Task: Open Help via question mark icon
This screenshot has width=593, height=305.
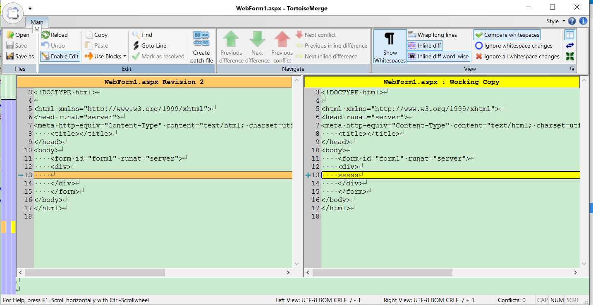Action: pos(572,21)
